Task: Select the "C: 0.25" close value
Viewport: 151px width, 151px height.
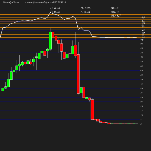Action: (55, 12)
